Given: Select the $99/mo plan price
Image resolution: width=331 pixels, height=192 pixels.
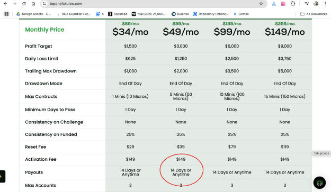Looking at the screenshot, I should (232, 32).
